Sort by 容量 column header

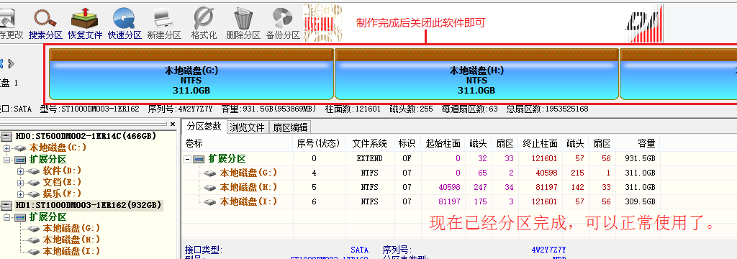click(638, 143)
